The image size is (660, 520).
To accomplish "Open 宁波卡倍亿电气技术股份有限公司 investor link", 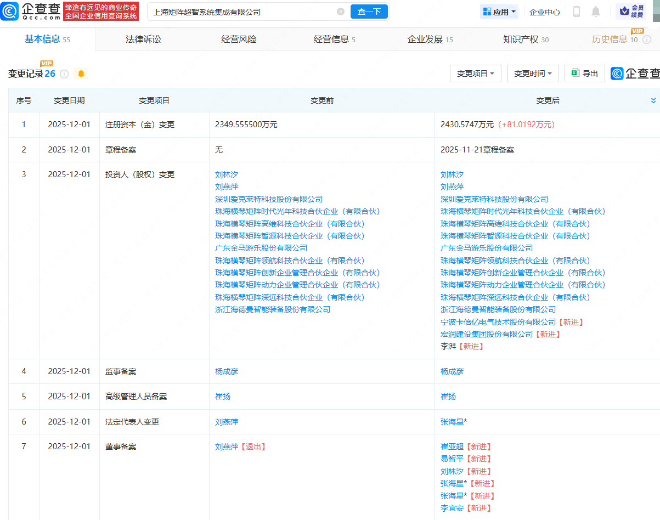I will tap(498, 322).
